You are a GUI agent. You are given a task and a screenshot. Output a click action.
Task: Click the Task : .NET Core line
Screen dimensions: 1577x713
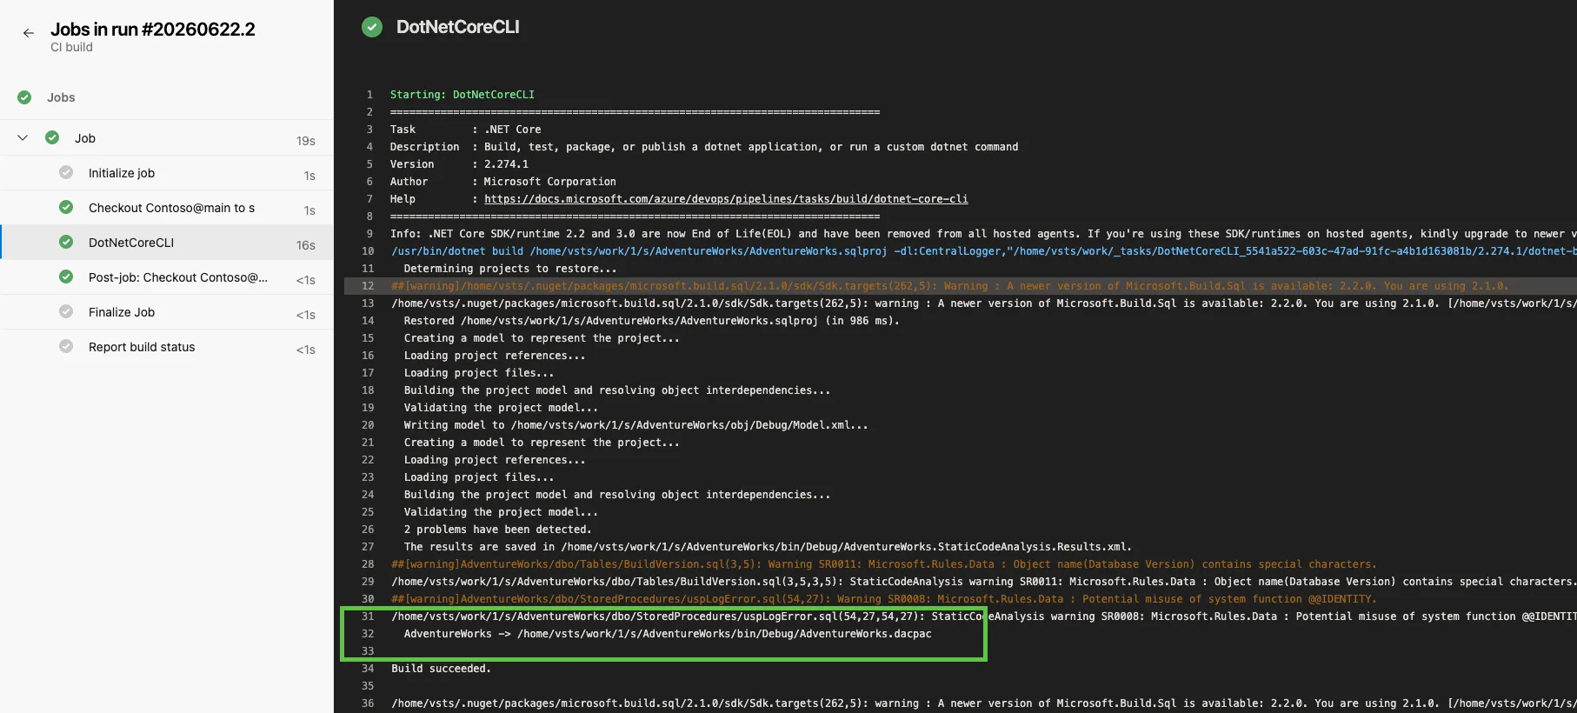coord(465,130)
